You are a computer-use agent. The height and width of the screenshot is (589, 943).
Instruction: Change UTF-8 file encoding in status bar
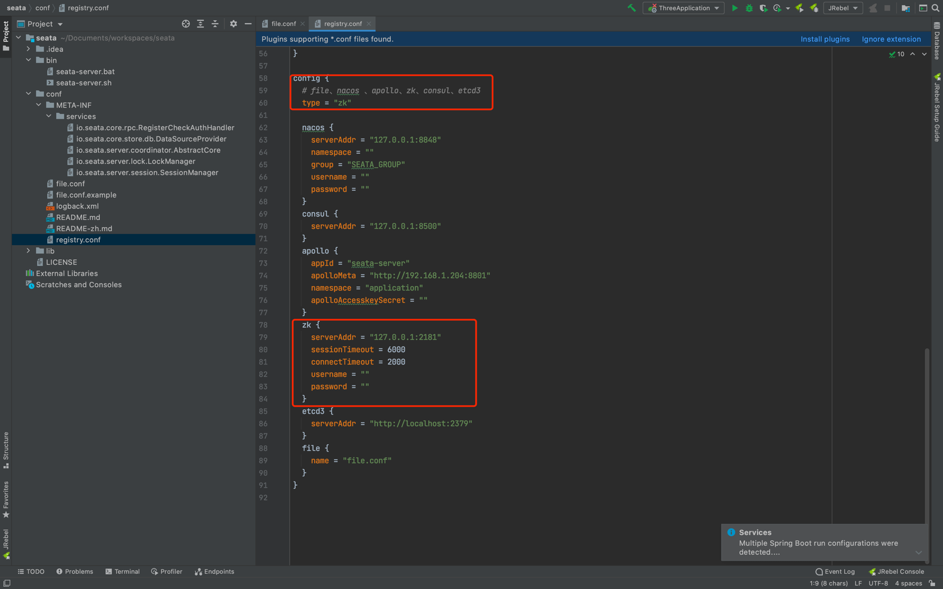pyautogui.click(x=878, y=583)
